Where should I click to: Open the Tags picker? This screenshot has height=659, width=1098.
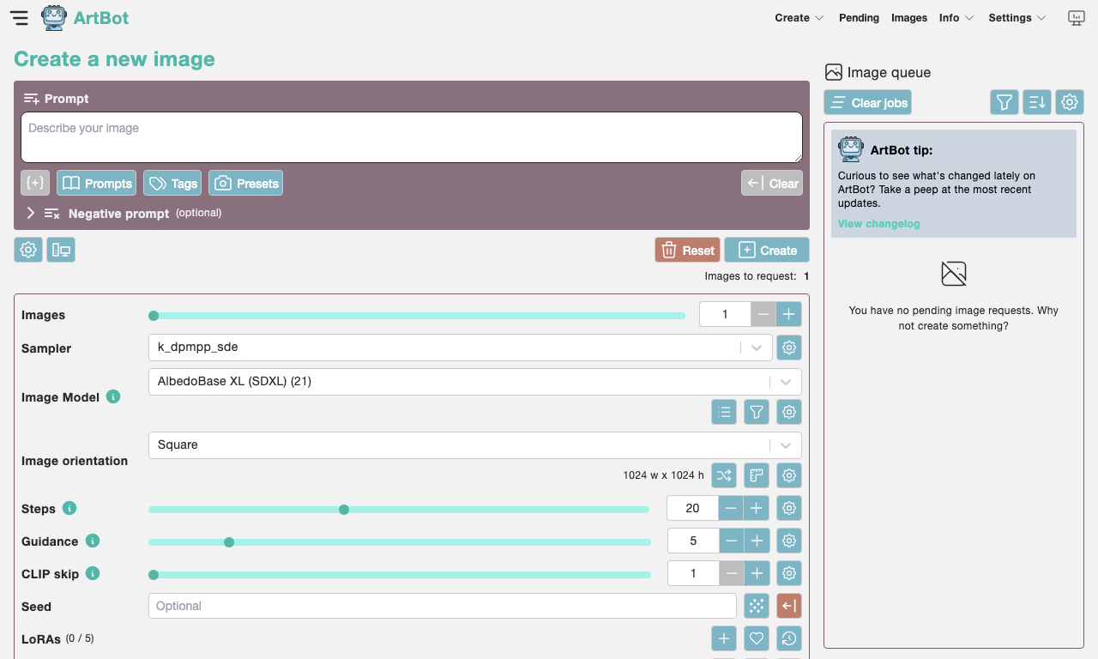(x=172, y=183)
